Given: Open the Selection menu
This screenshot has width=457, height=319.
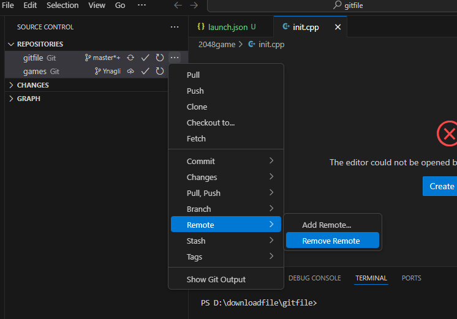Looking at the screenshot, I should click(62, 6).
